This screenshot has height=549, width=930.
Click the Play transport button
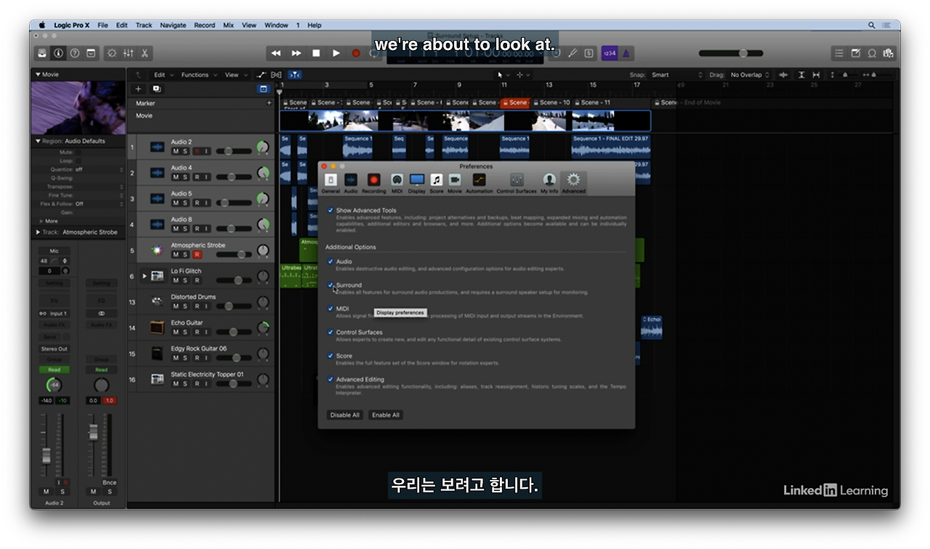point(336,53)
